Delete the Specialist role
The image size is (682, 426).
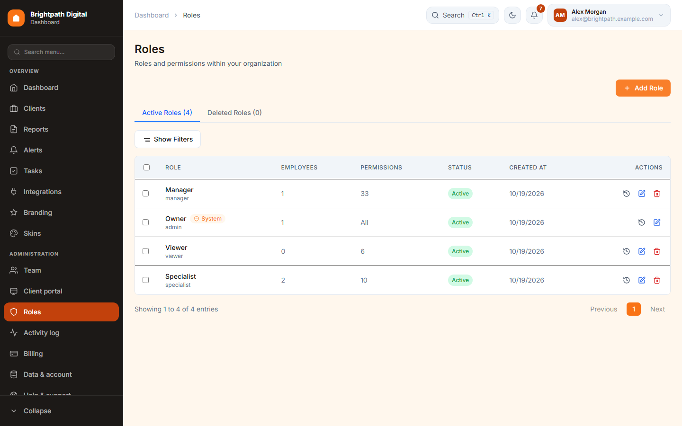(657, 280)
